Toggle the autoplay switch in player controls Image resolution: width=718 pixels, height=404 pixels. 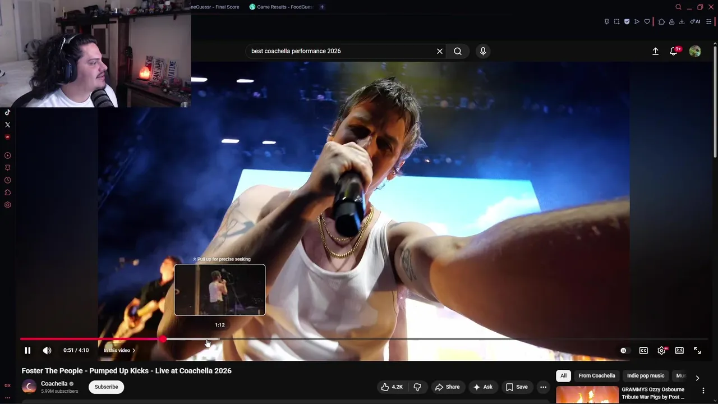(623, 351)
